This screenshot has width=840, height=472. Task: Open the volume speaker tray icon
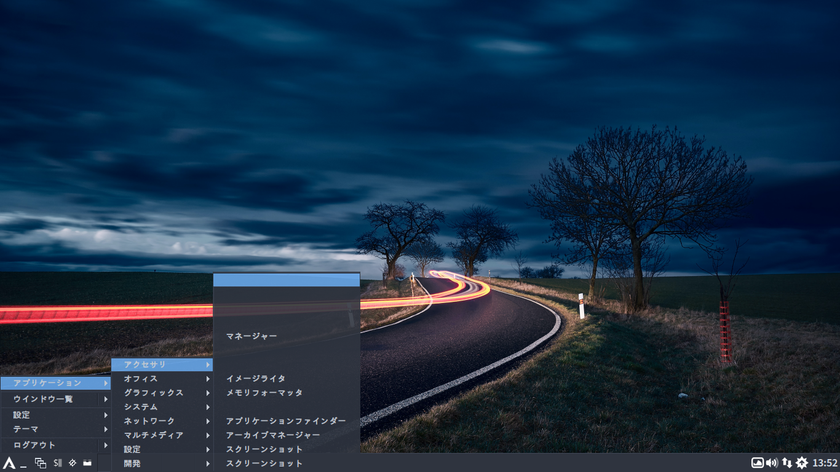click(x=772, y=463)
